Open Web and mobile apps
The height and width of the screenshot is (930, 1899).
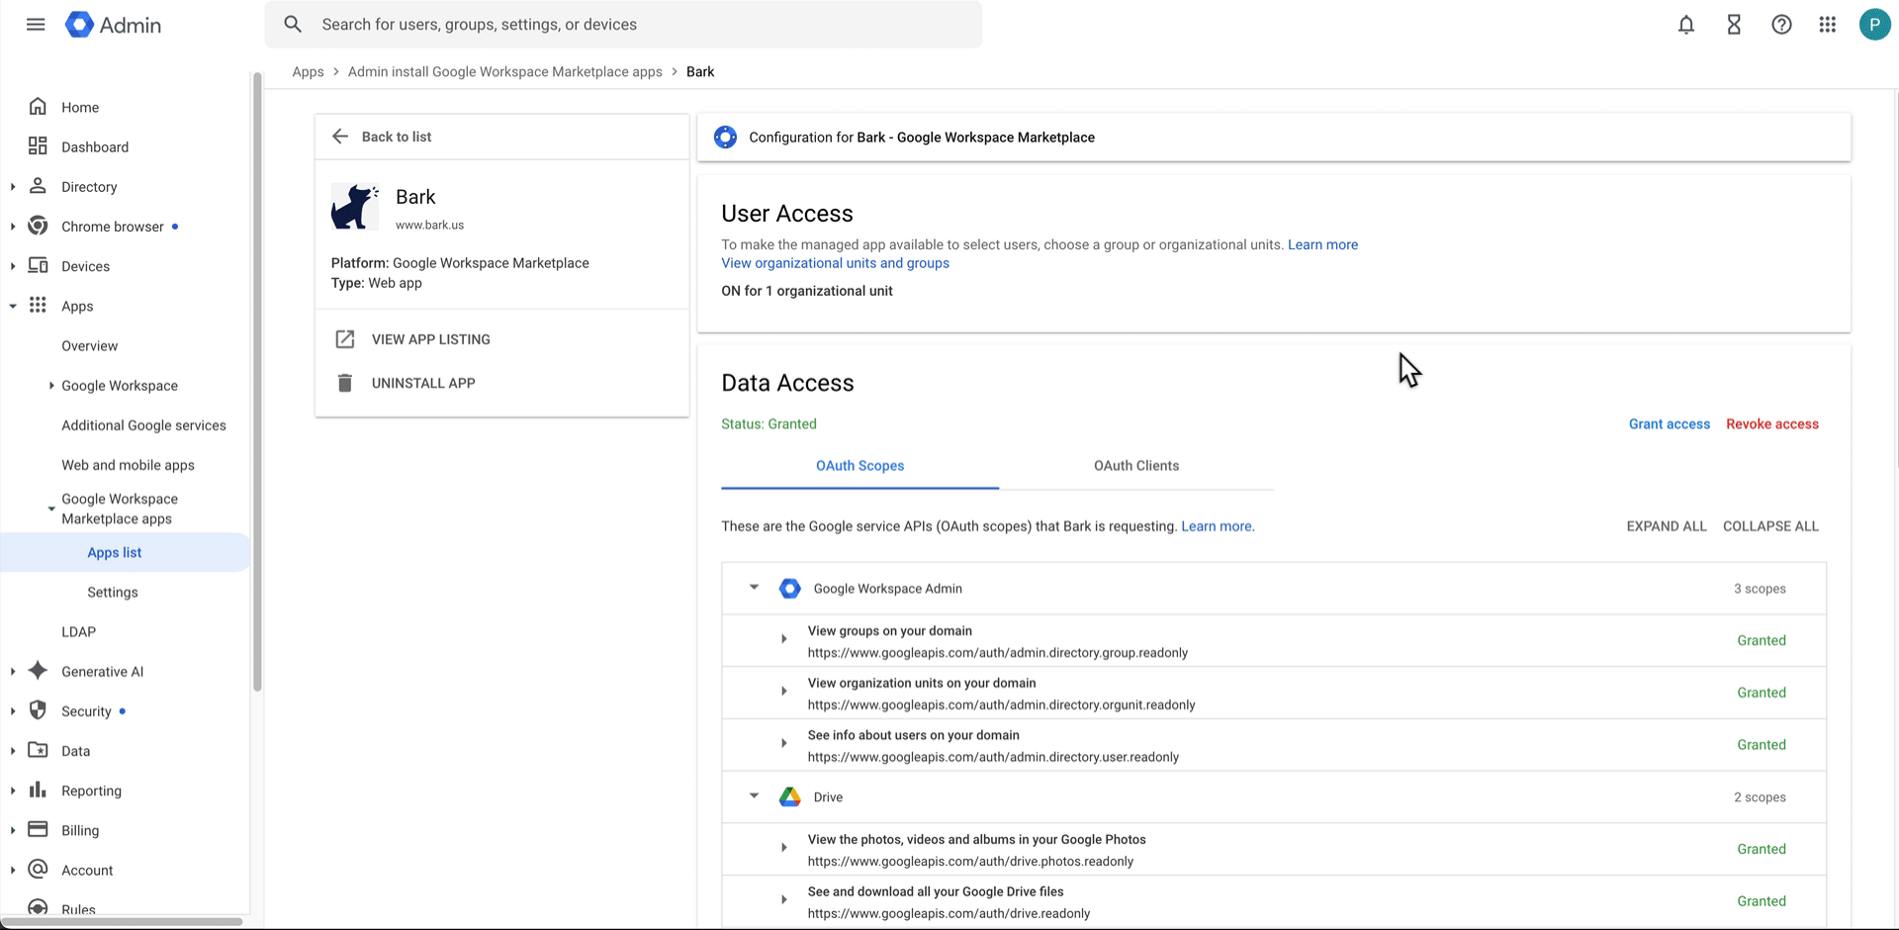click(128, 464)
